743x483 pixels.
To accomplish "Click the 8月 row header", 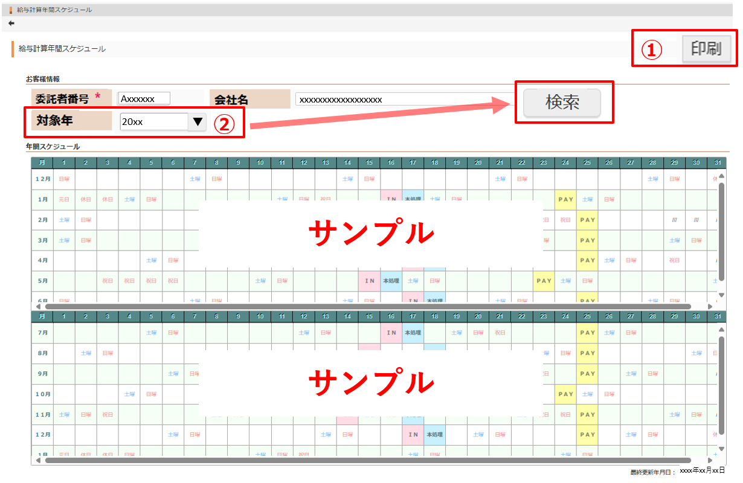I will (x=42, y=353).
